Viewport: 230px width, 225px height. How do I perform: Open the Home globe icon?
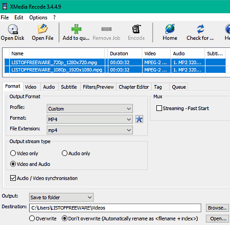tap(170, 29)
